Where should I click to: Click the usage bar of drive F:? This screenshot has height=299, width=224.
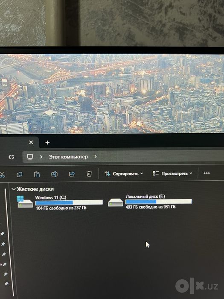click(x=158, y=202)
